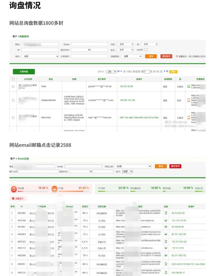215x276 pixels.
Task: Click the Email input field in the inquiry search
Action: [x=89, y=44]
